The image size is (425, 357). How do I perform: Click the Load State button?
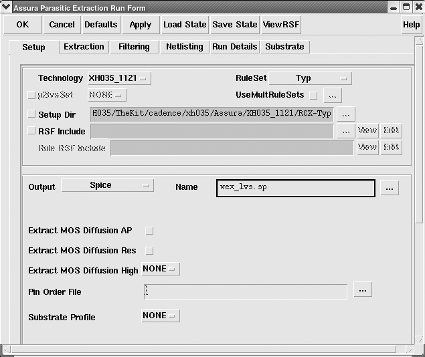185,25
